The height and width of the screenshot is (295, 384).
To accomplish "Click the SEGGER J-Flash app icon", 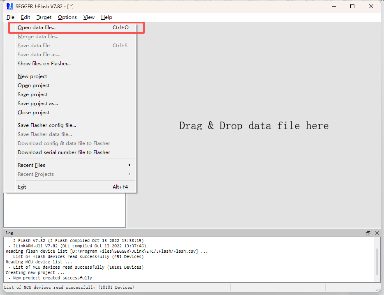I will 10,6.
